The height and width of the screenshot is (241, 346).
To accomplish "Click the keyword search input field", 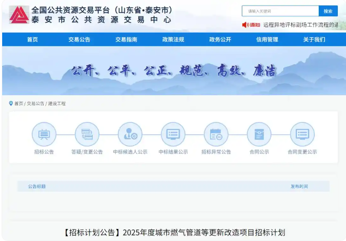I will pos(280,11).
